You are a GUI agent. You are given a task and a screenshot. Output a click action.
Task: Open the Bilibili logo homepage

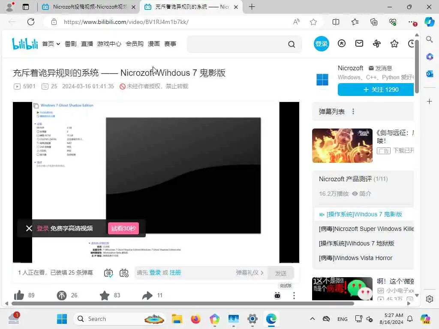click(x=25, y=44)
